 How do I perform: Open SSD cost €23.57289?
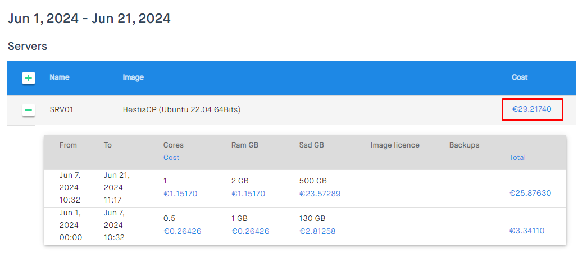pos(320,194)
